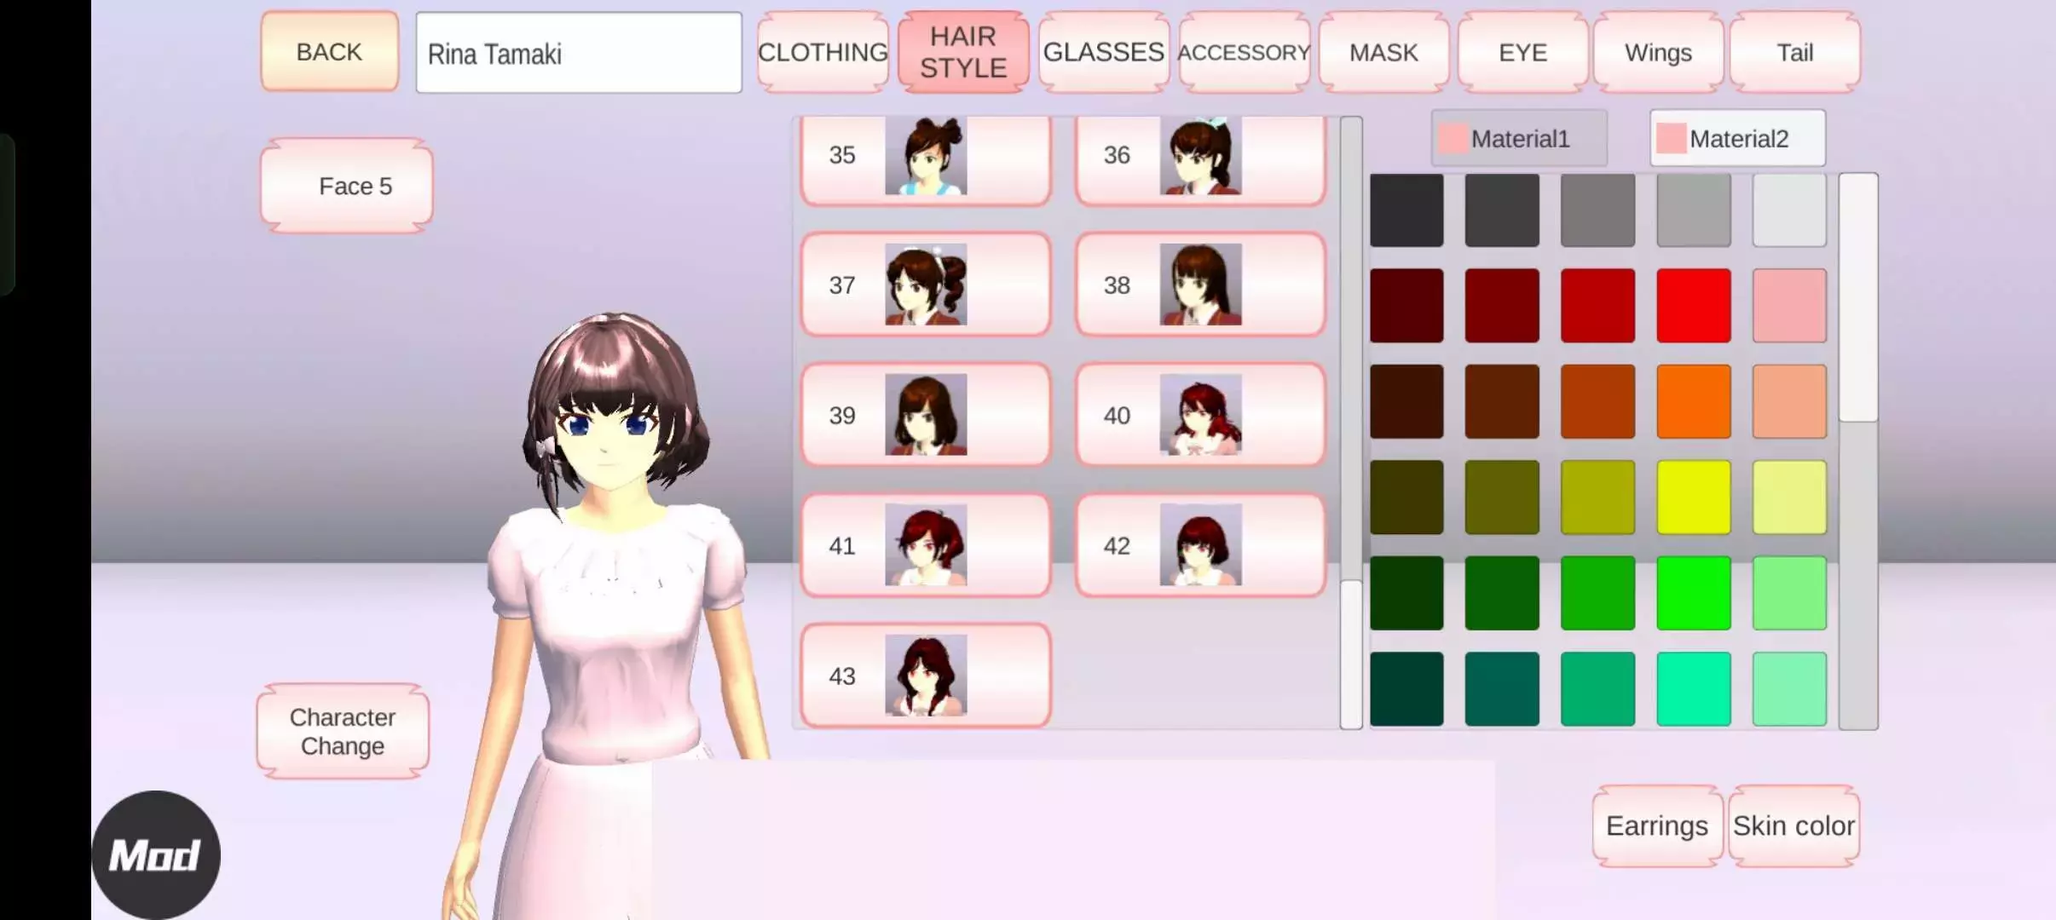Click the Rina Tamaki name field
The width and height of the screenshot is (2056, 920).
point(579,53)
